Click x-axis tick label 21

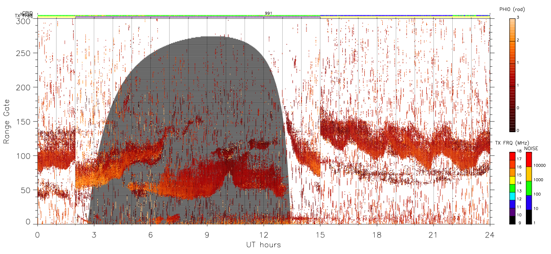433,234
